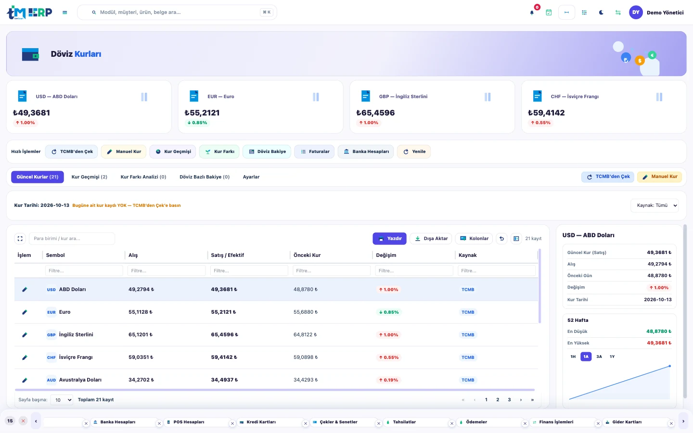Open the calendar icon in header
The width and height of the screenshot is (693, 433).
point(549,13)
